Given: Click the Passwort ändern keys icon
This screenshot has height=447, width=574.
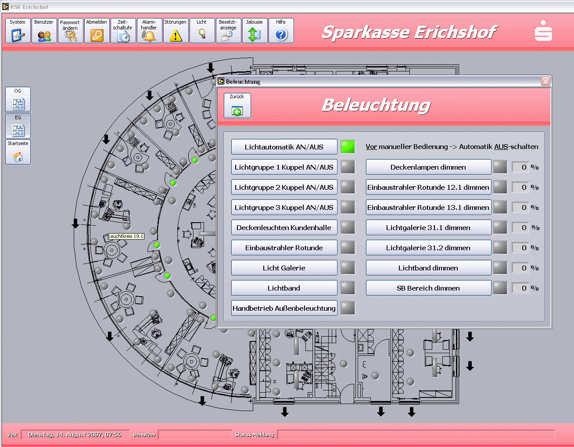Looking at the screenshot, I should pos(71,31).
